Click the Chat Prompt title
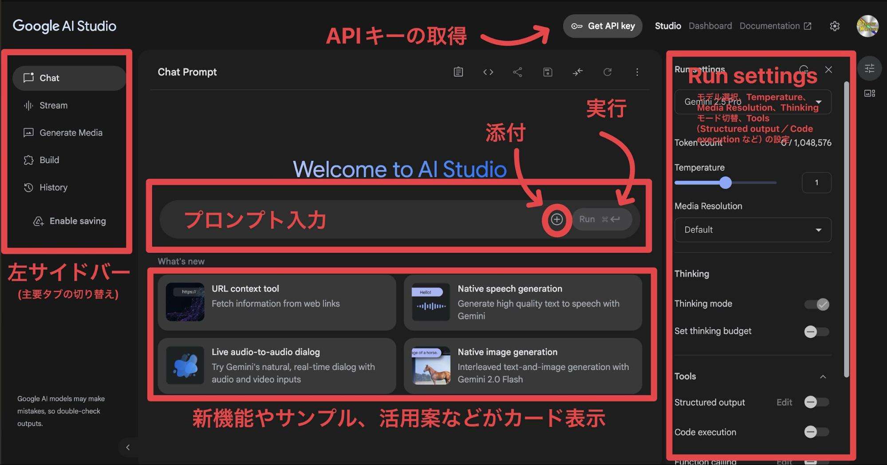 [x=187, y=72]
